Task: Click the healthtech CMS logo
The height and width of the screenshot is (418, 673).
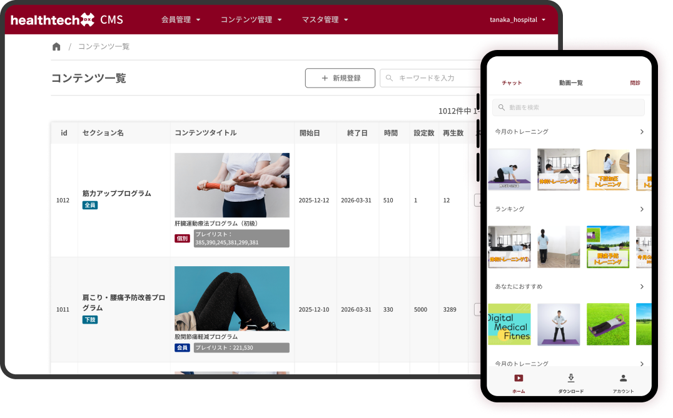Action: coord(66,19)
